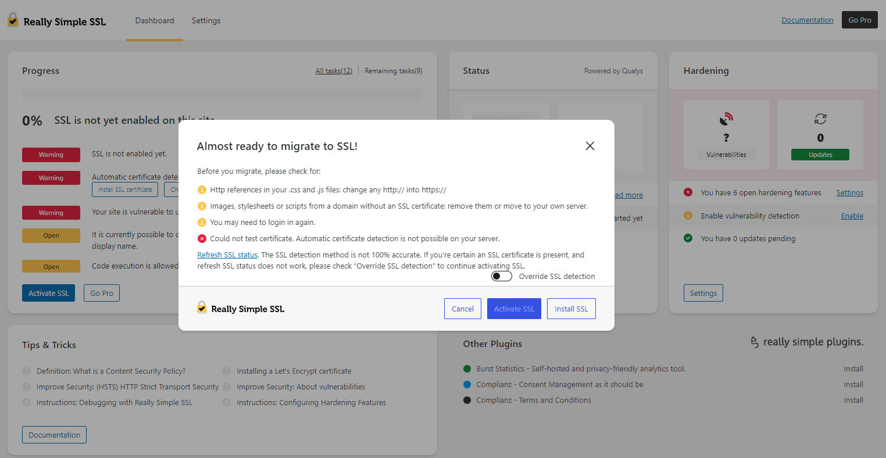Switch to the Settings tab
The image size is (886, 458).
(206, 20)
